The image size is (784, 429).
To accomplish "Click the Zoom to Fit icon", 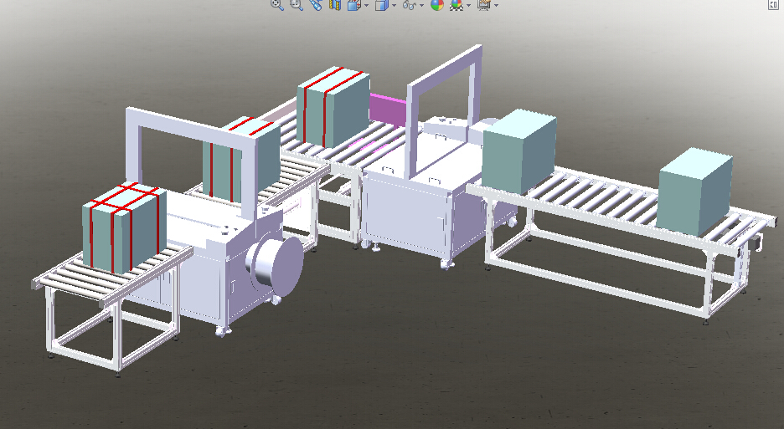I will (277, 4).
